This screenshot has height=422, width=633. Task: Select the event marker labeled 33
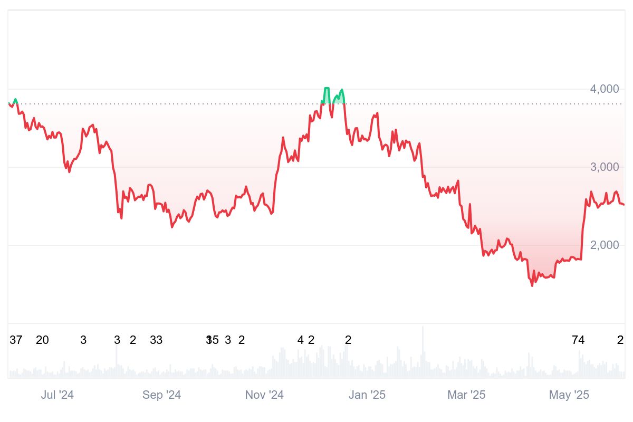pos(156,340)
